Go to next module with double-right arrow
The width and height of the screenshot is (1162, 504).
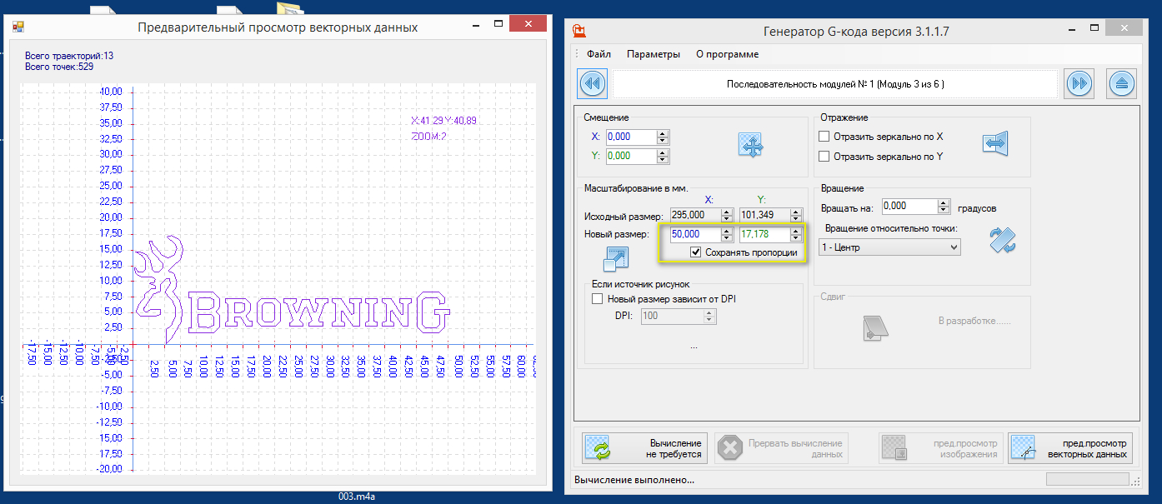[x=1079, y=83]
